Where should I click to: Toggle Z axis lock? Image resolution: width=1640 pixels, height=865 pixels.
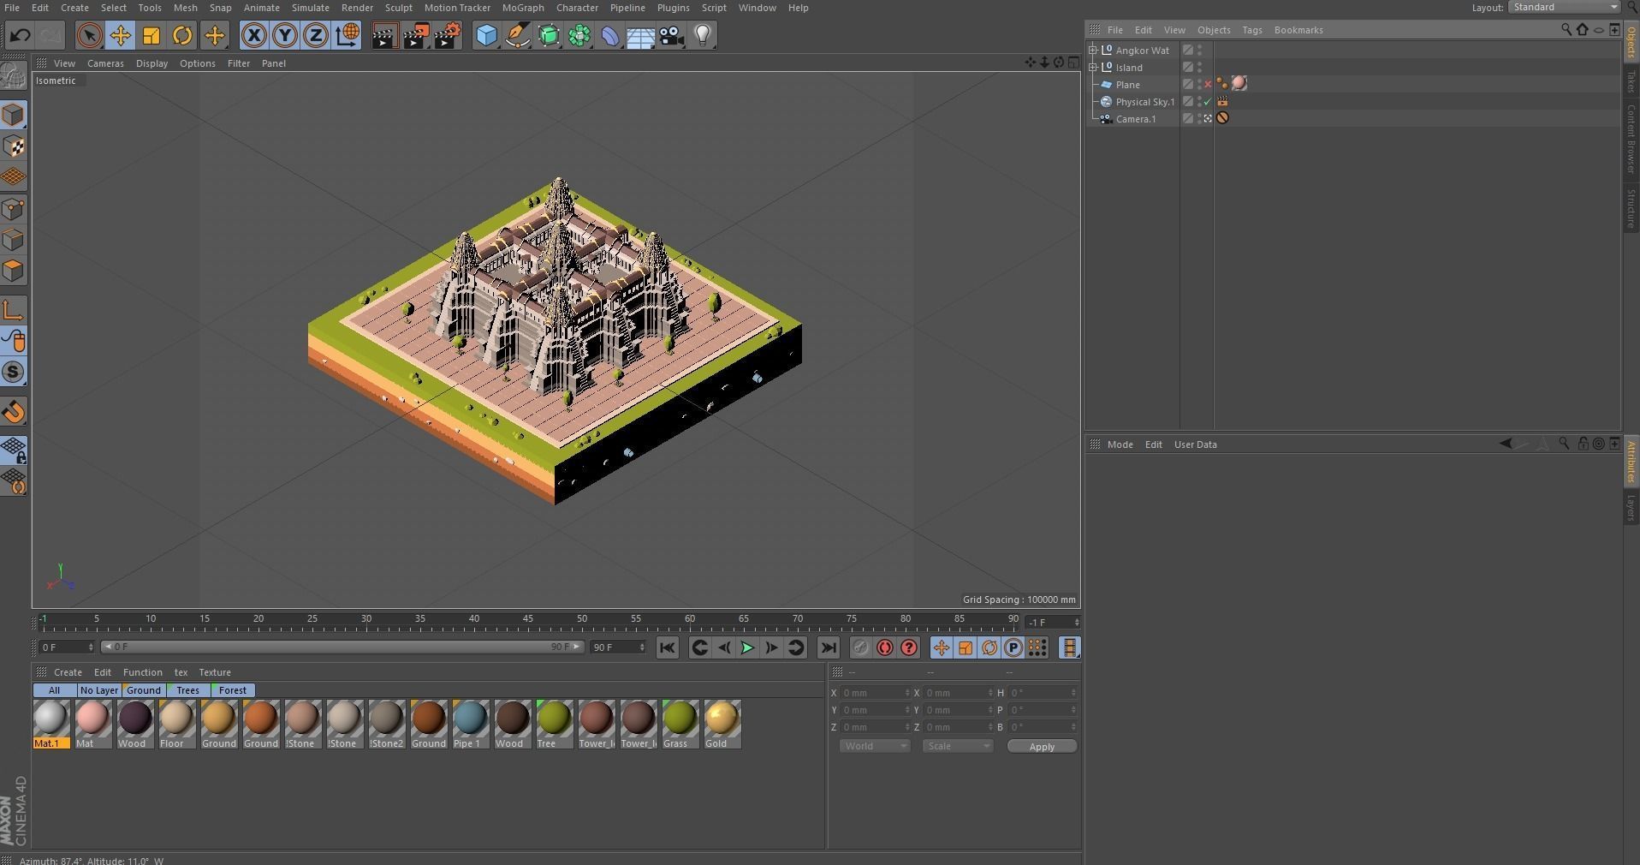(x=315, y=35)
